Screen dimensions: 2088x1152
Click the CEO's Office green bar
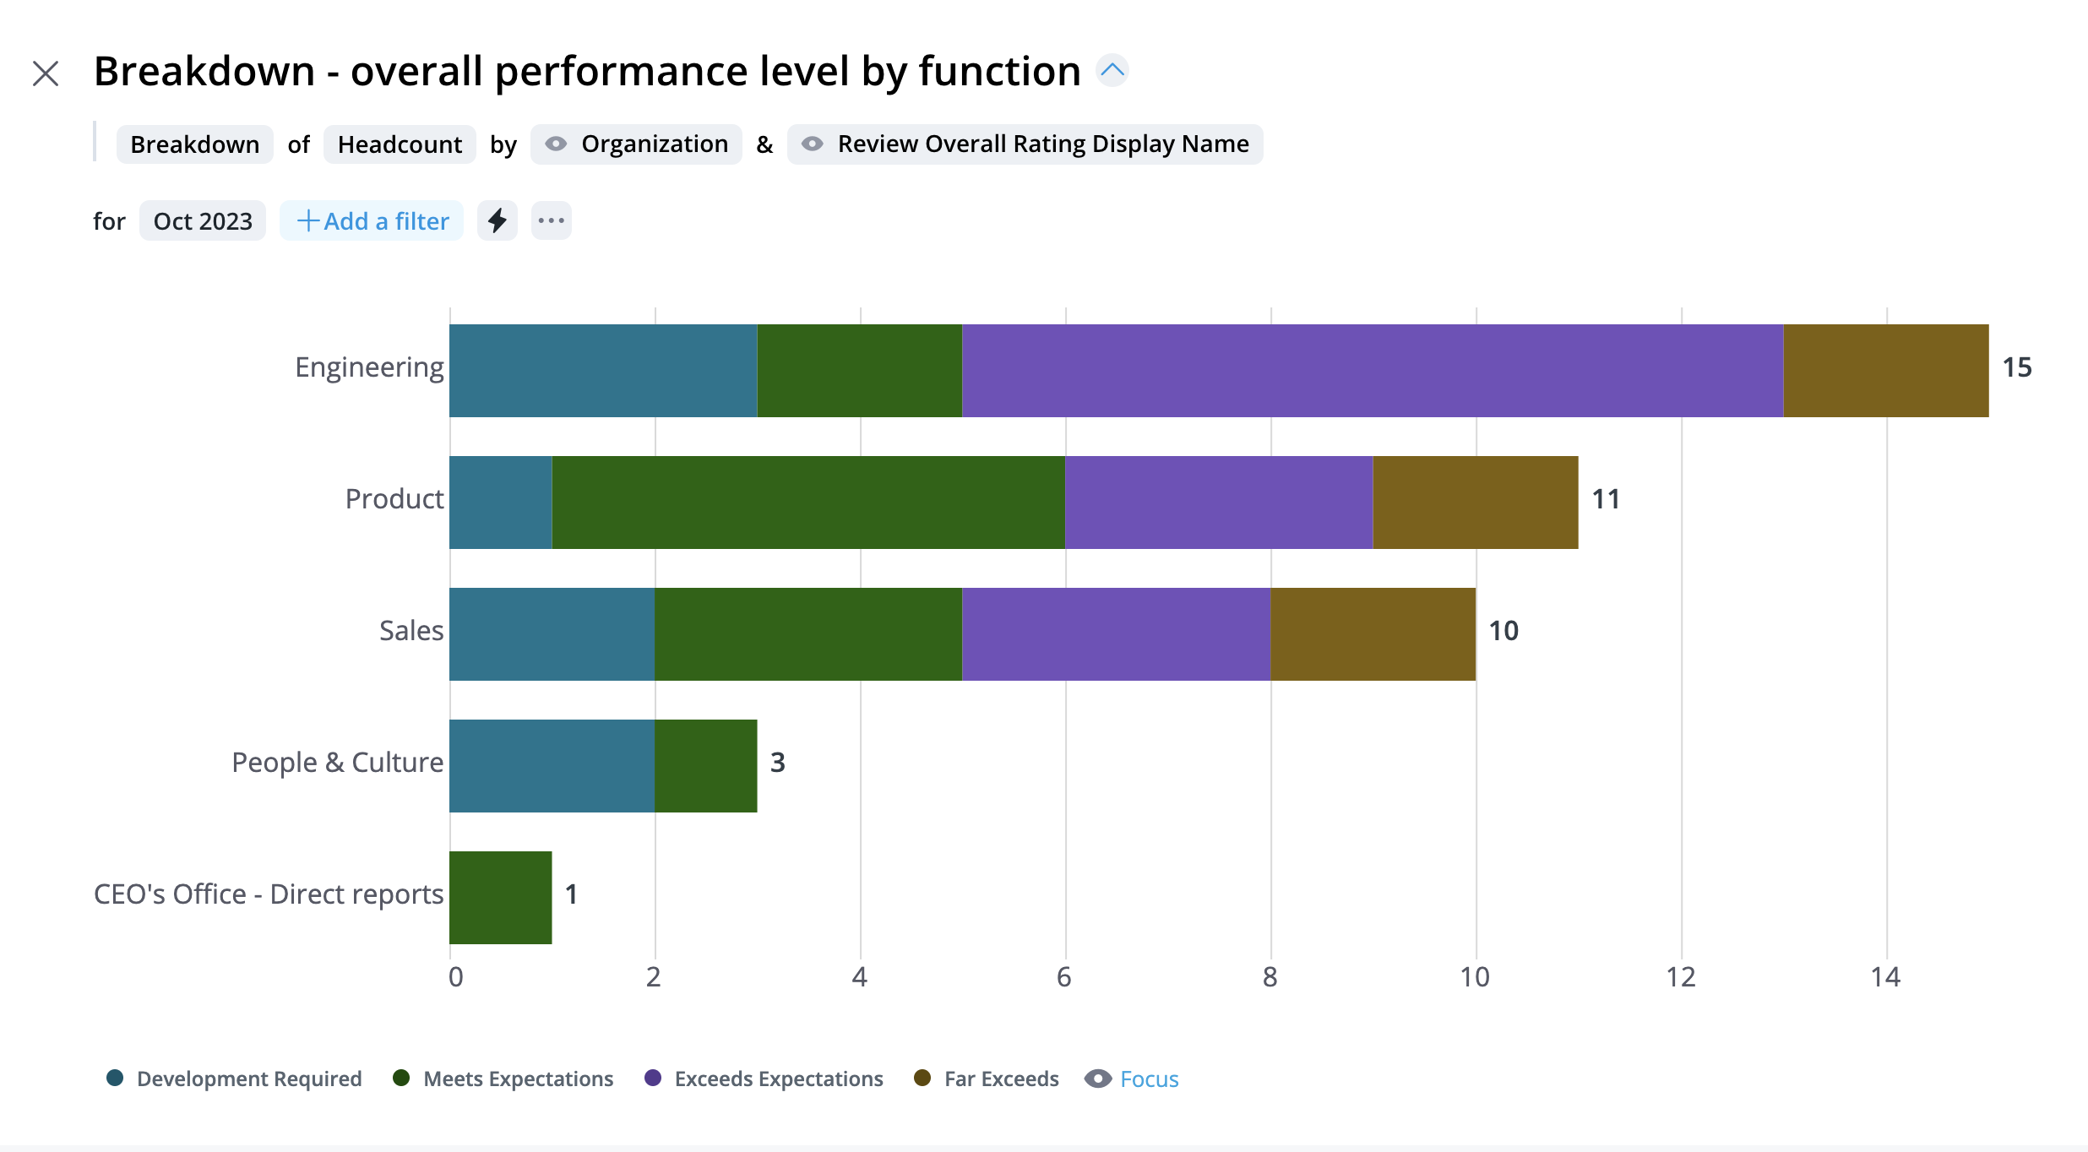(x=500, y=897)
